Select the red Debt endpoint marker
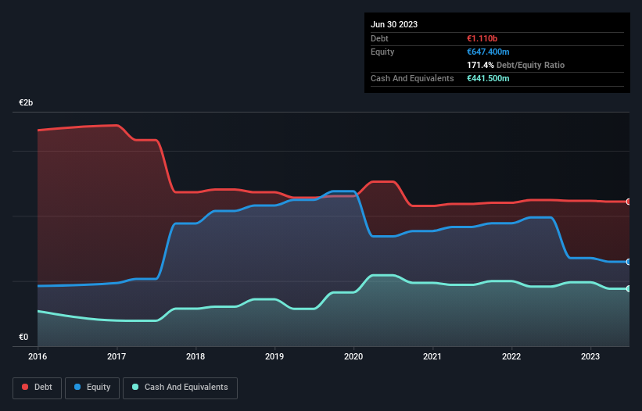The image size is (642, 411). point(629,202)
